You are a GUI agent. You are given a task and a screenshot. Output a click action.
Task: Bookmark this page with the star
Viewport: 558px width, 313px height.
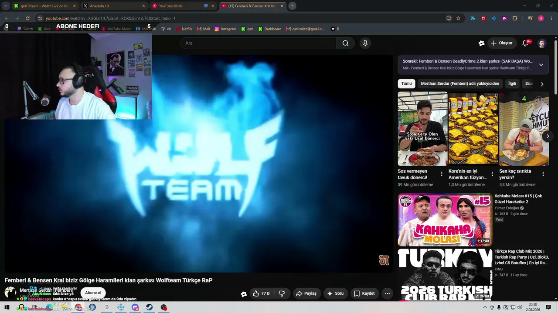(458, 18)
